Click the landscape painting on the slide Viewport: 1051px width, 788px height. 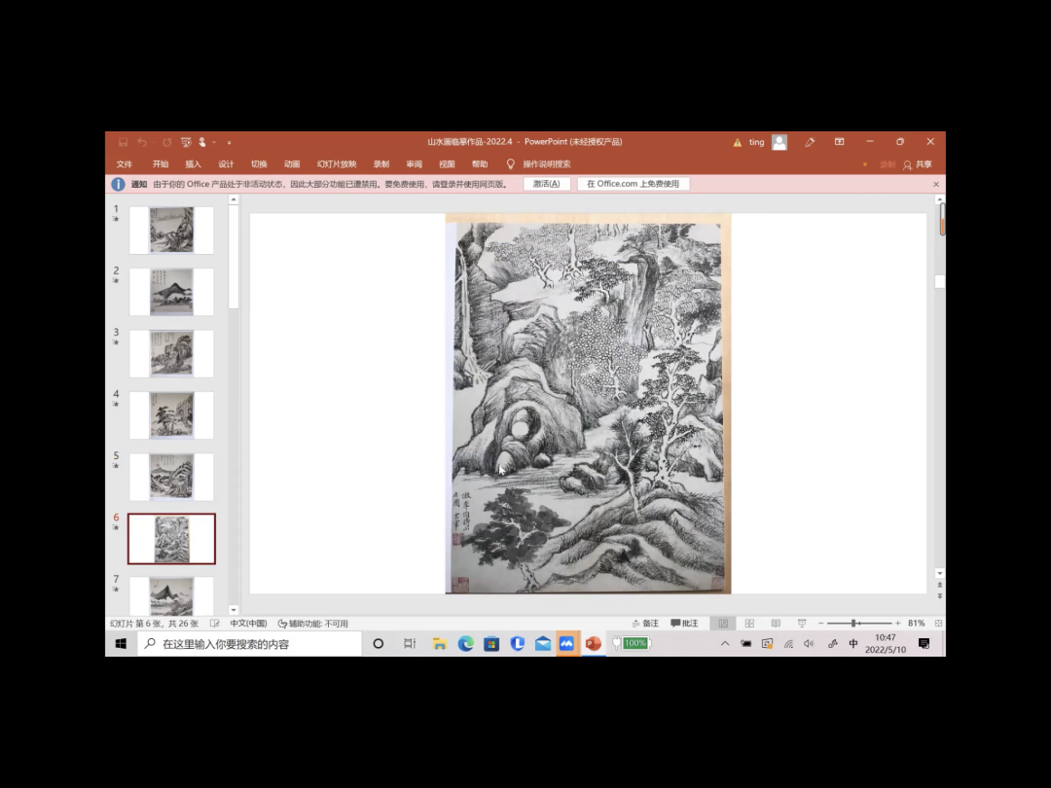589,404
